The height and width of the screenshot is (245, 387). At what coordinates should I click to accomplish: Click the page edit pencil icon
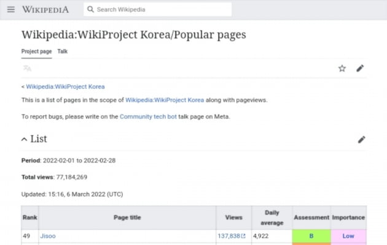pyautogui.click(x=360, y=69)
